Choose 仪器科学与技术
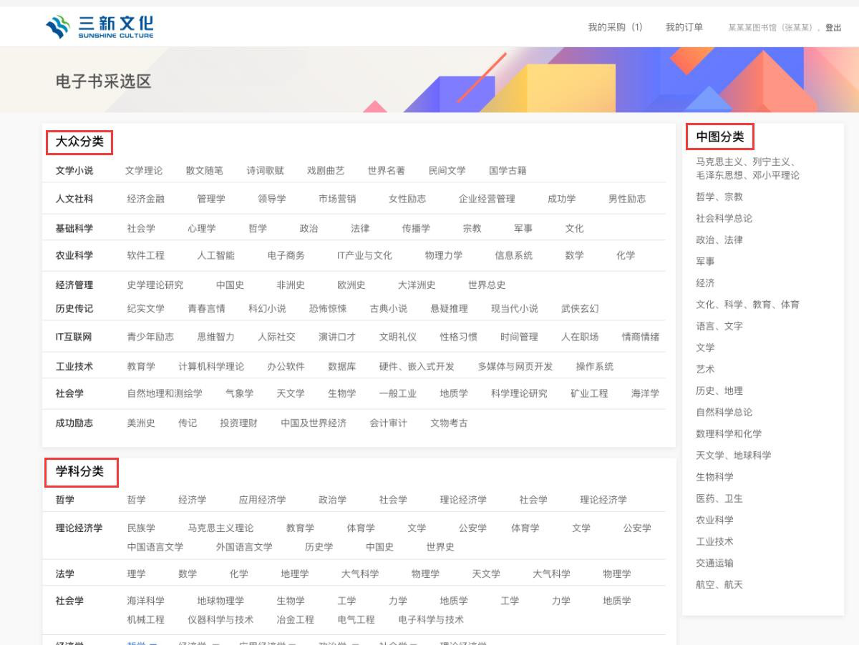Screen dimensions: 859x645 pos(220,619)
